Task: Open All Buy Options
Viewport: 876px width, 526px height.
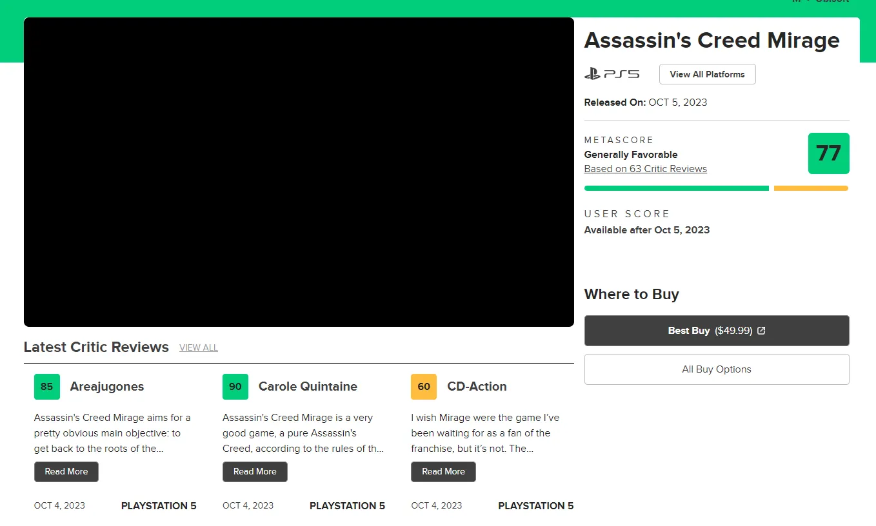Action: (x=717, y=369)
